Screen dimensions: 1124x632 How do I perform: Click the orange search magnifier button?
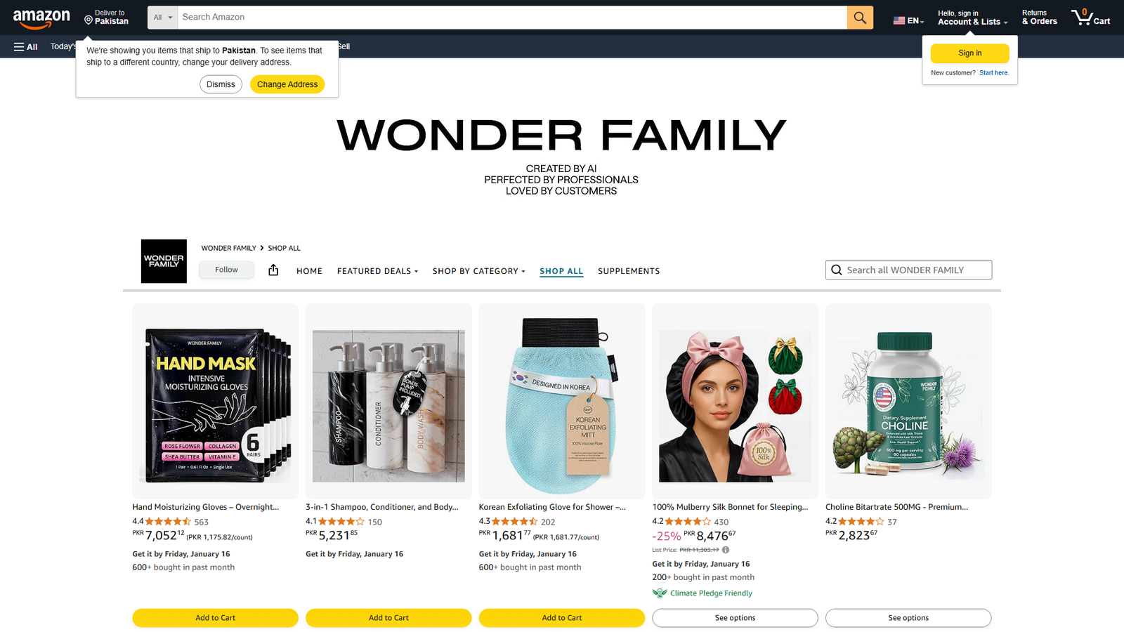click(860, 18)
